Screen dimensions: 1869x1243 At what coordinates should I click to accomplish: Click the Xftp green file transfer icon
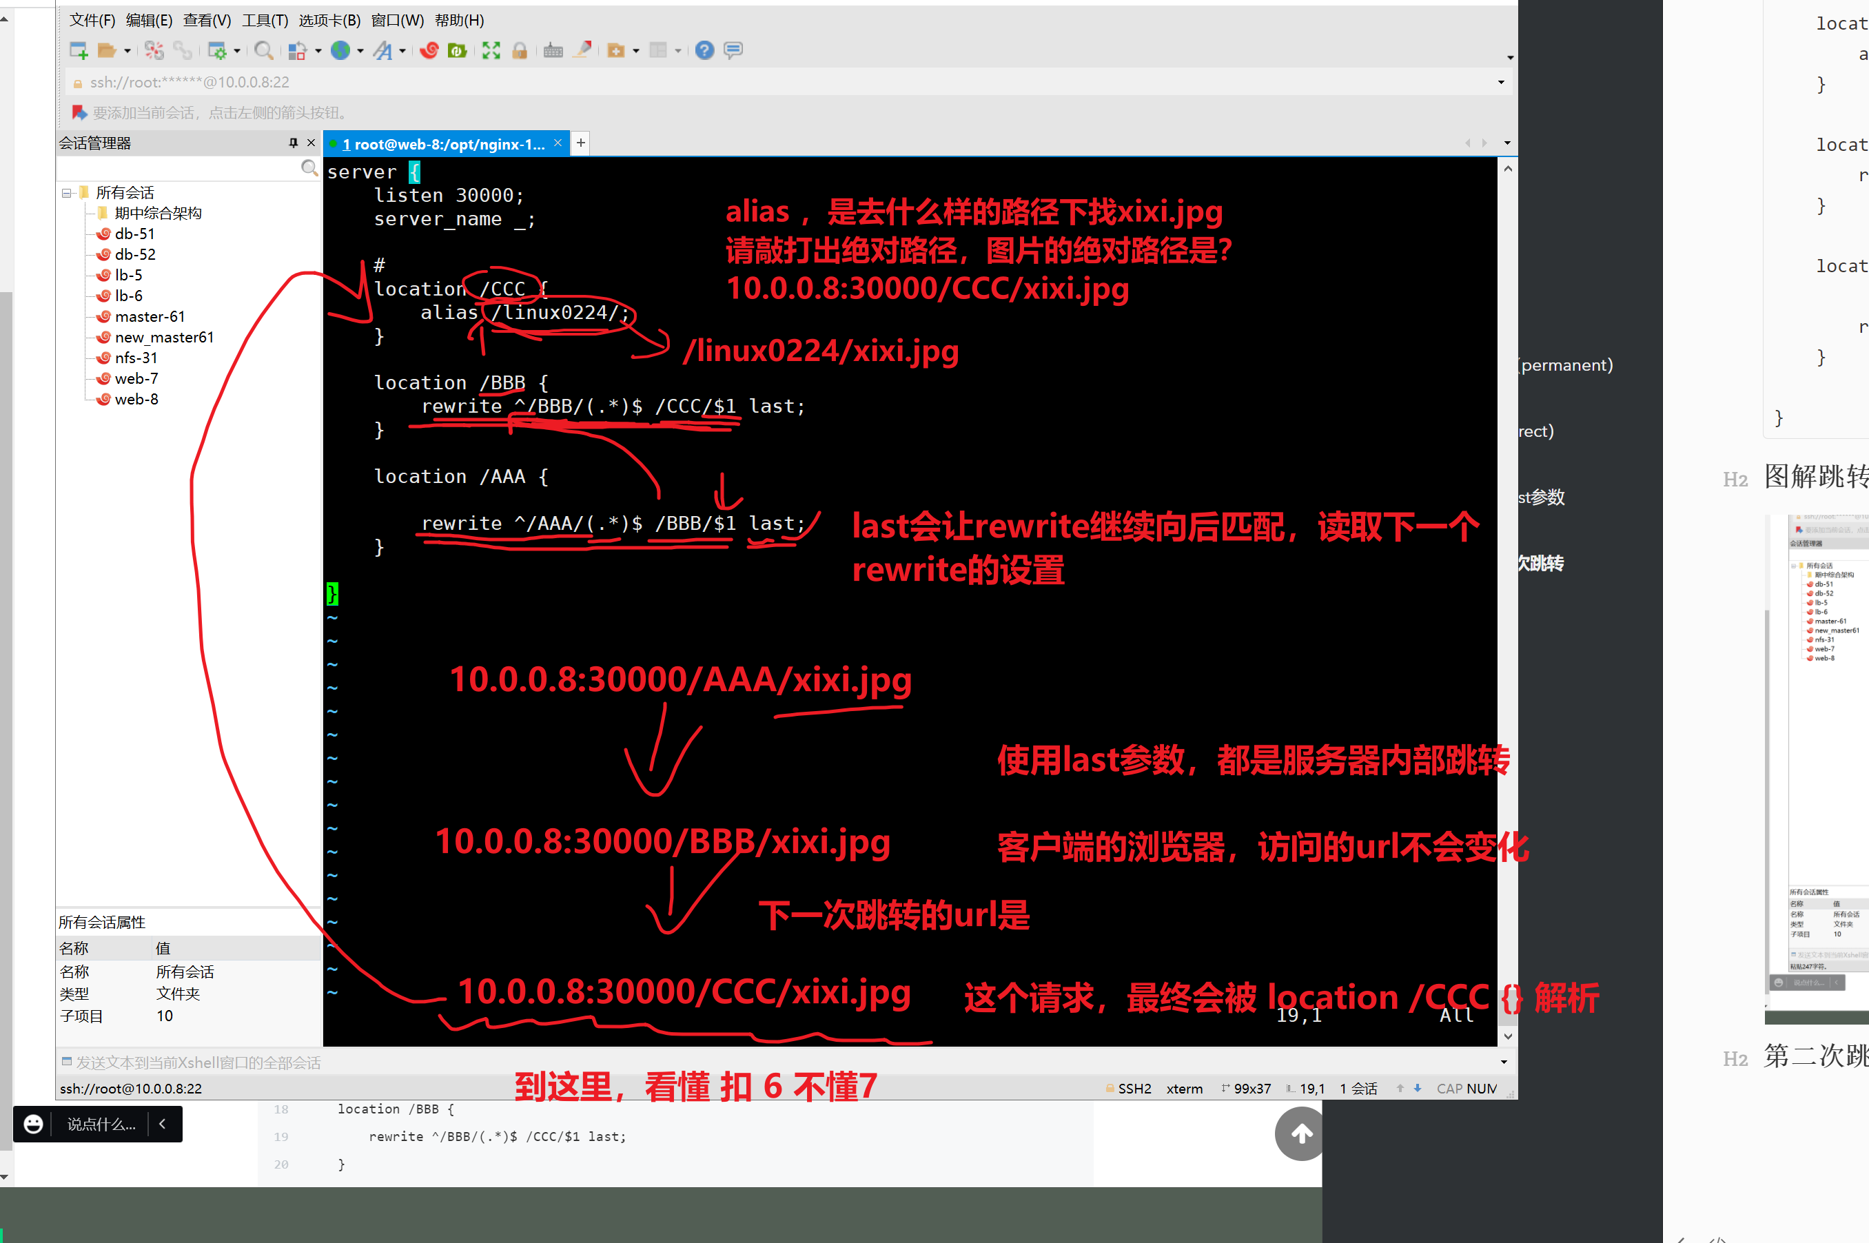pyautogui.click(x=457, y=51)
